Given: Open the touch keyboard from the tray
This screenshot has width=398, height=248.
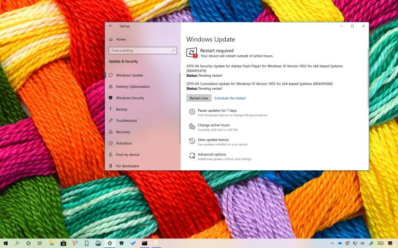Looking at the screenshot, I should [x=381, y=243].
